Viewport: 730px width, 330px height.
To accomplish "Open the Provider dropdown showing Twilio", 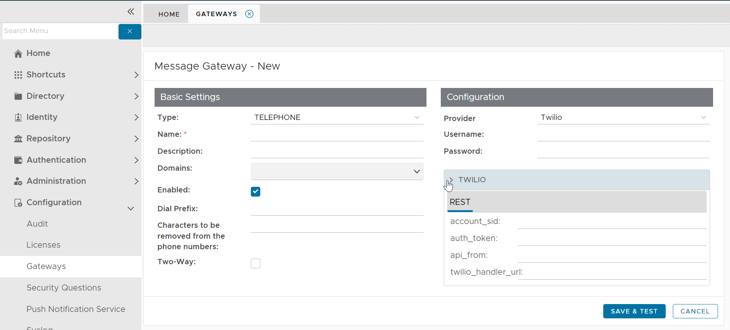I will pyautogui.click(x=623, y=118).
